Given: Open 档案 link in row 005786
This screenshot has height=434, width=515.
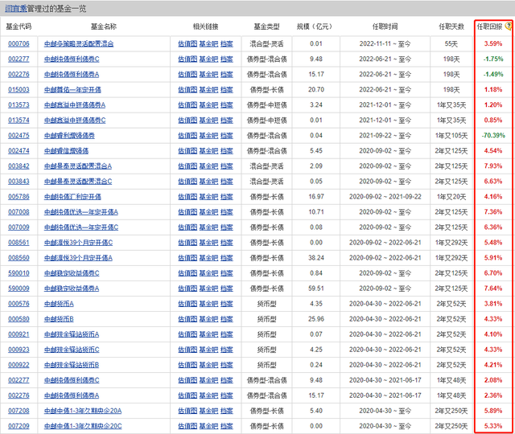Looking at the screenshot, I should pos(227,197).
